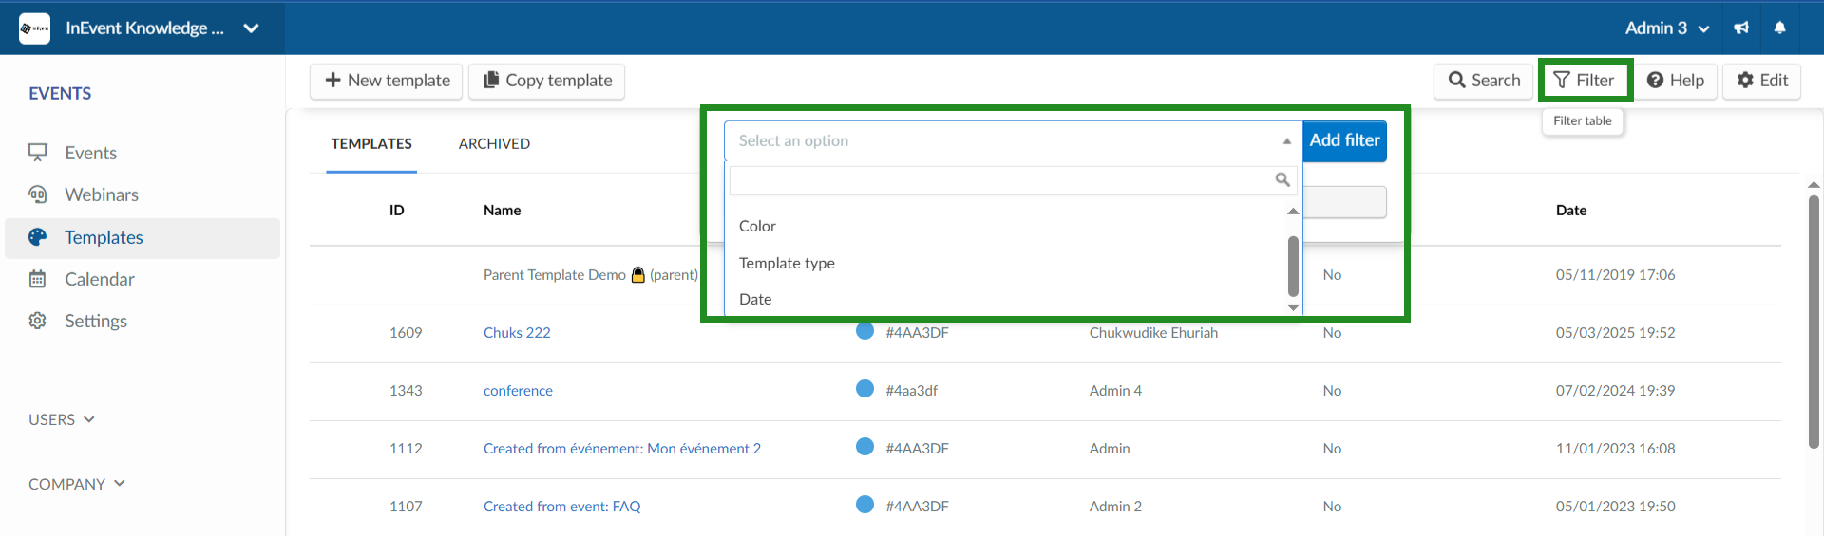Click the blue color dot for Chuks 222
This screenshot has height=536, width=1824.
864,331
